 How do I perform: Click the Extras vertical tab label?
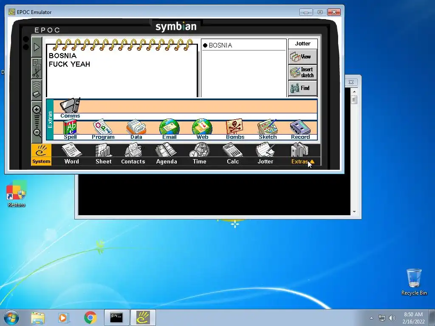(x=50, y=119)
